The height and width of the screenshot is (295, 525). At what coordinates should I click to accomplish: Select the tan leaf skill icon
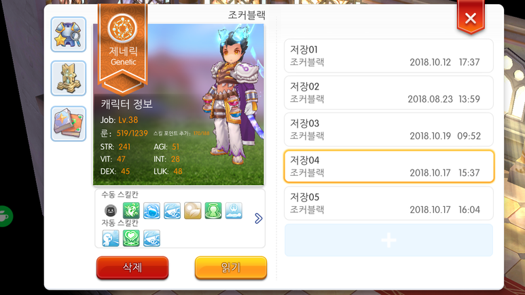tap(192, 210)
